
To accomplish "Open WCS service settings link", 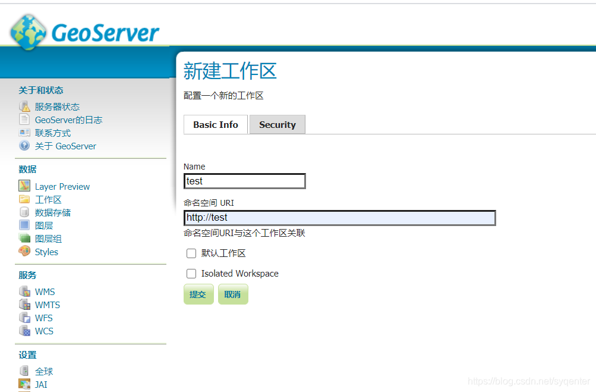I will [x=44, y=331].
